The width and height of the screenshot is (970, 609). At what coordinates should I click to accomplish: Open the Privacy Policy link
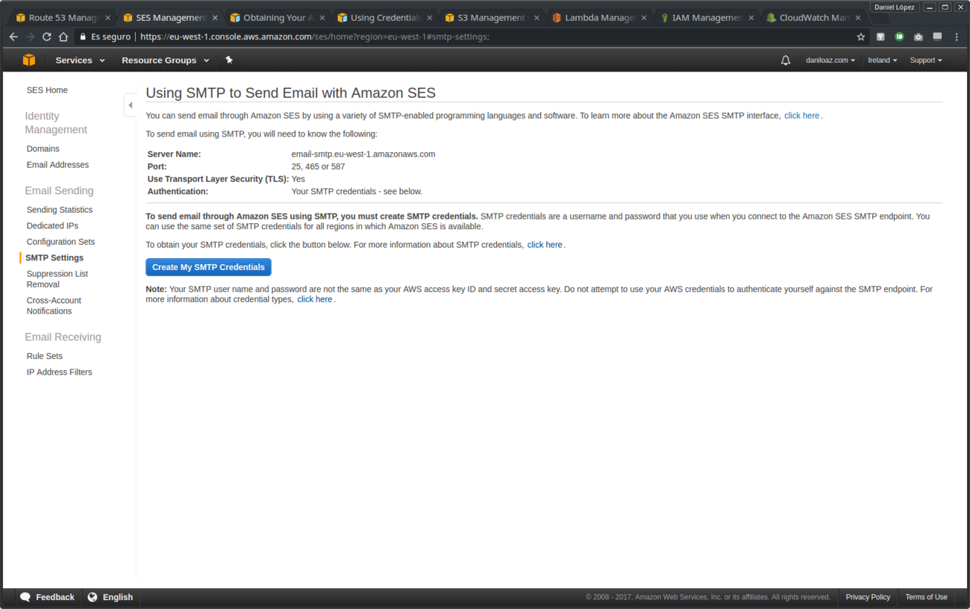coord(868,597)
